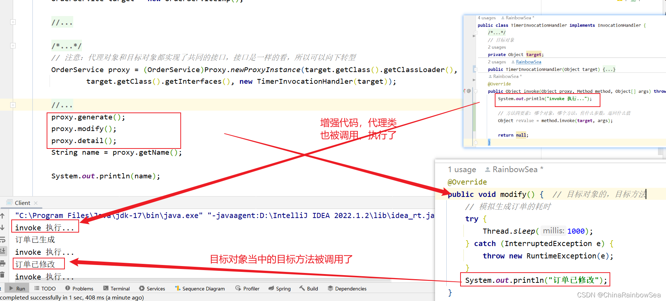Click the '订单已生成' console output line
The width and height of the screenshot is (666, 301).
[x=35, y=240]
